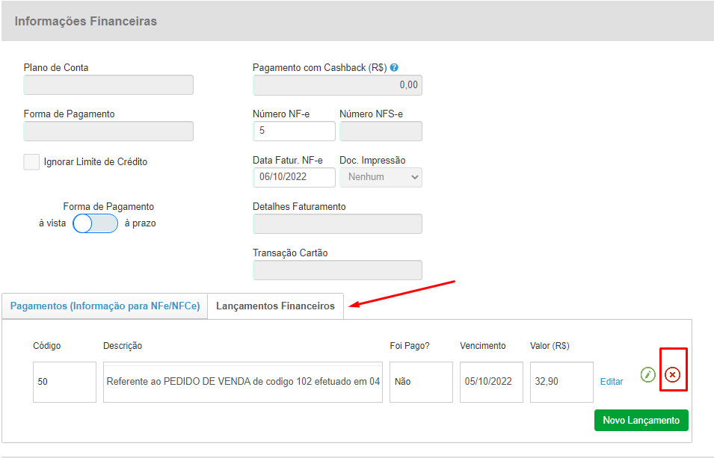Screen dimensions: 714x458
Task: Click Foi Pago cell showing Não
Action: [x=421, y=382]
